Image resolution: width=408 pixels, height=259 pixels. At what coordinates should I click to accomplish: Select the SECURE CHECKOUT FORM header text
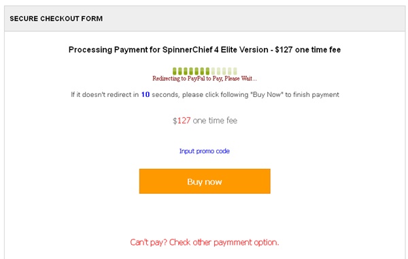56,19
